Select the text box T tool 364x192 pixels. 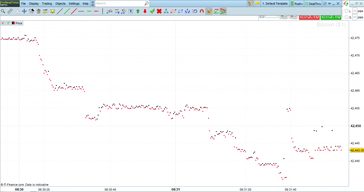(x=130, y=11)
